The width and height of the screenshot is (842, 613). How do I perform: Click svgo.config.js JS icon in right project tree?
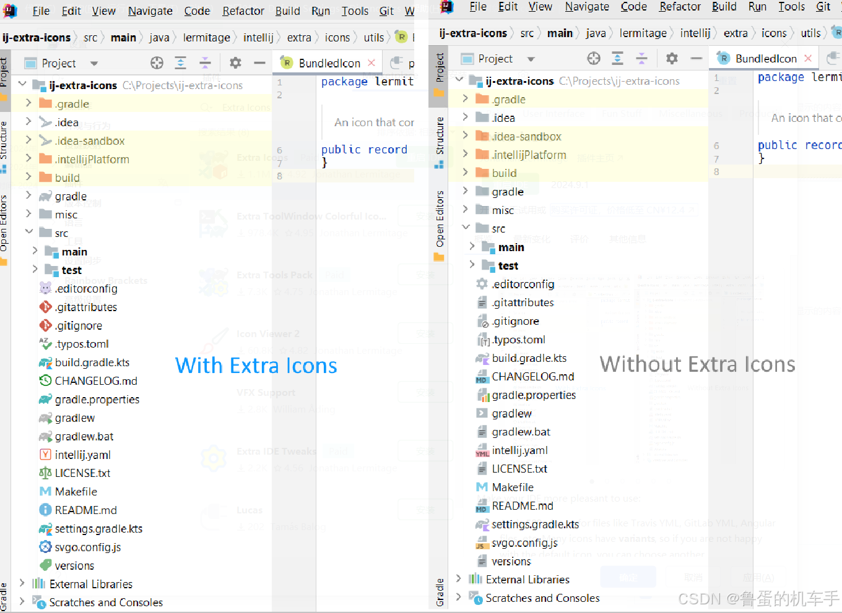482,542
